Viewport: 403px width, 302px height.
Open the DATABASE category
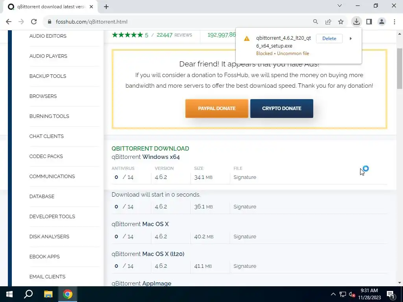pyautogui.click(x=42, y=196)
